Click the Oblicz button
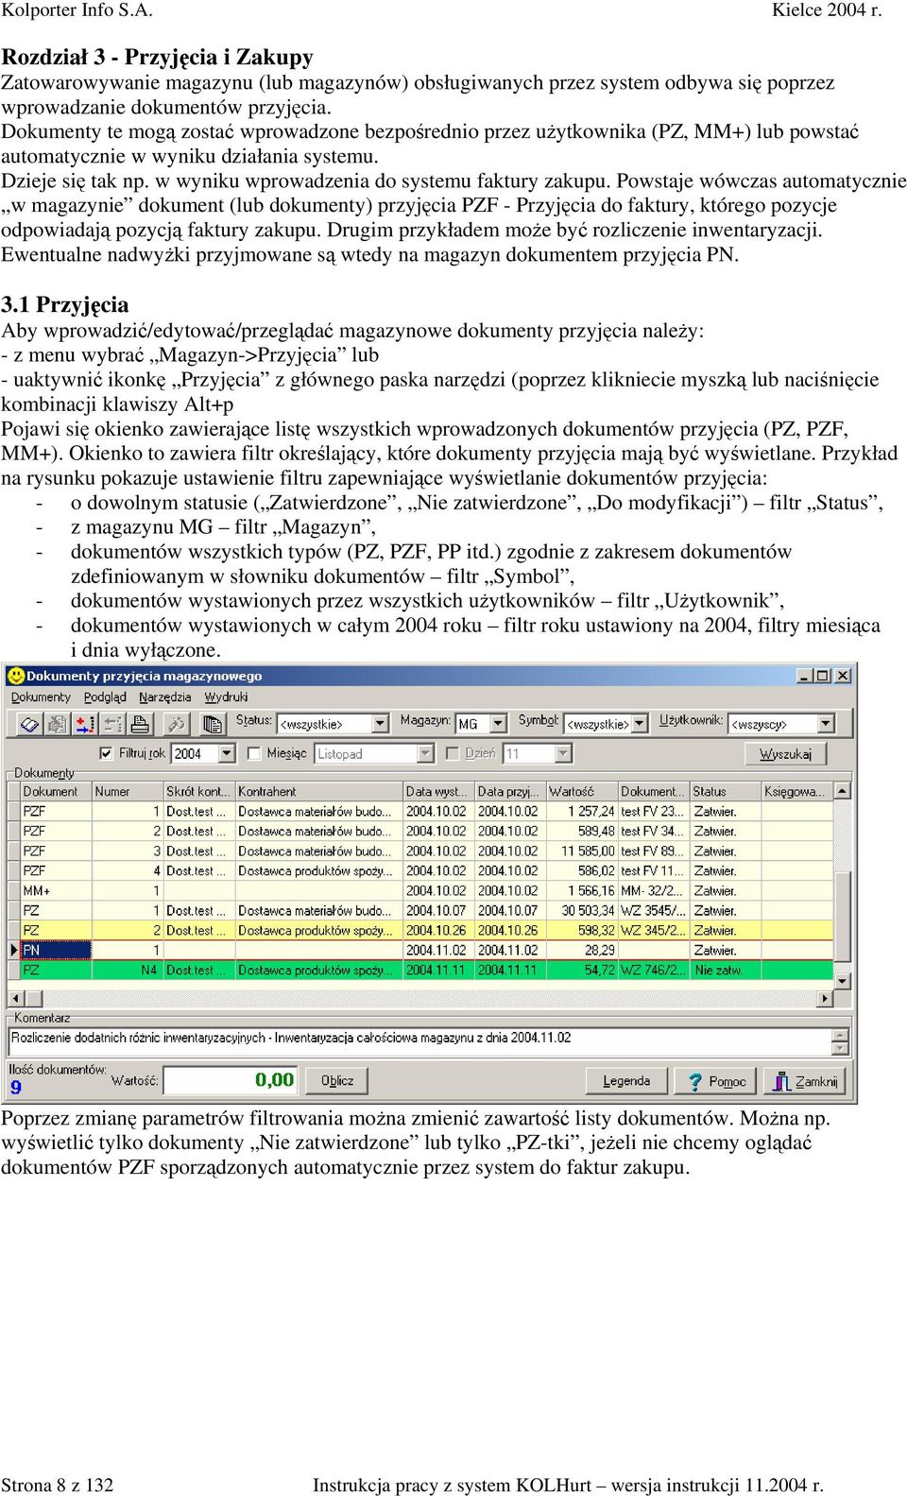 point(337,1081)
